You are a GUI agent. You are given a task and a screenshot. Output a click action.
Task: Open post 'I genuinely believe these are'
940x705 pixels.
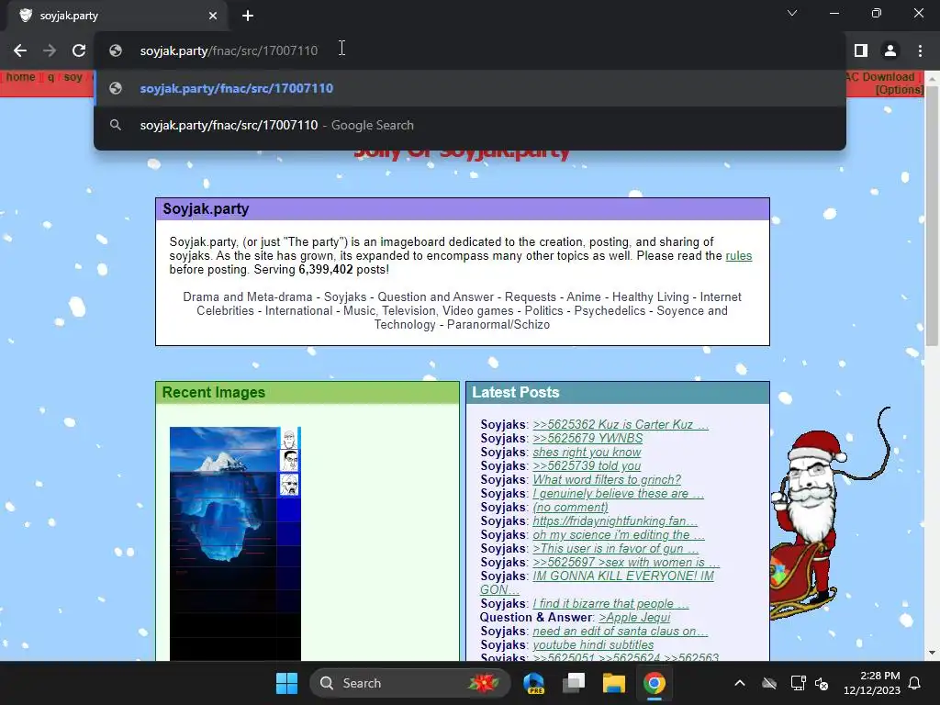[618, 493]
